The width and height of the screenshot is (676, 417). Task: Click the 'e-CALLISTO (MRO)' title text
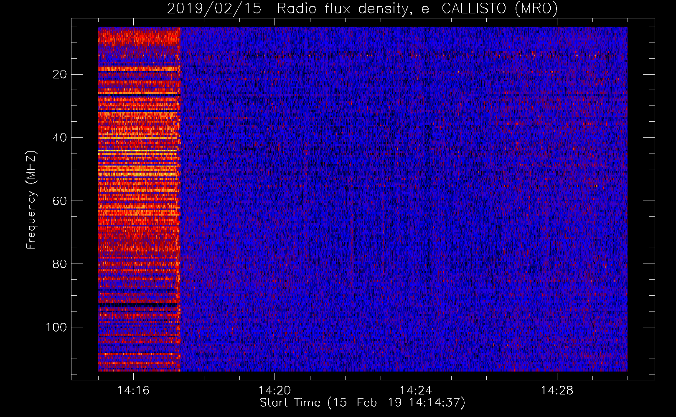coord(489,8)
